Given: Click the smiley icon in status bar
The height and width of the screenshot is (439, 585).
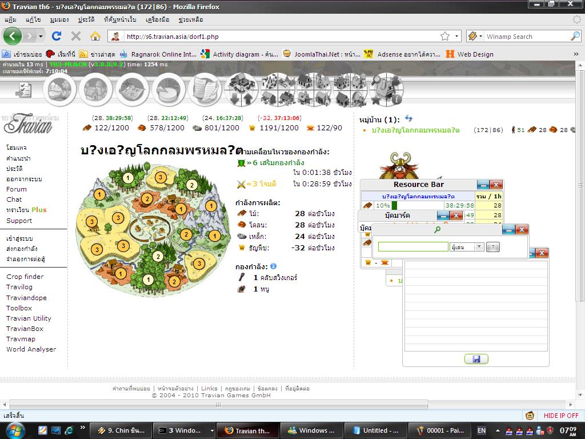Looking at the screenshot, I should 530,415.
